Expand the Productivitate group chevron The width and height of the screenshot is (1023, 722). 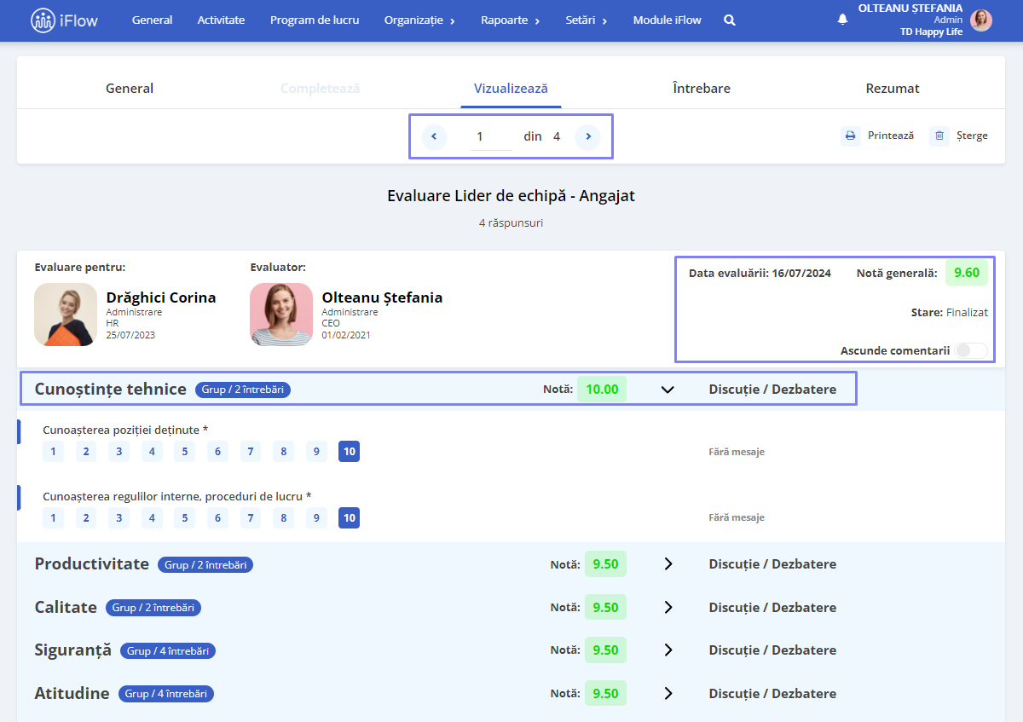point(668,564)
